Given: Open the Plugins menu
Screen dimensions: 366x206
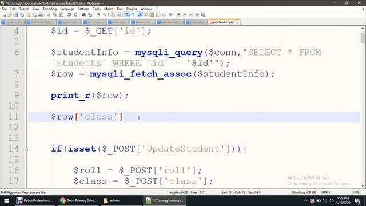Looking at the screenshot, I should point(132,9).
